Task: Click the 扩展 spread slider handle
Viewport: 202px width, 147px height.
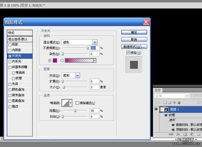Action: [x=63, y=81]
